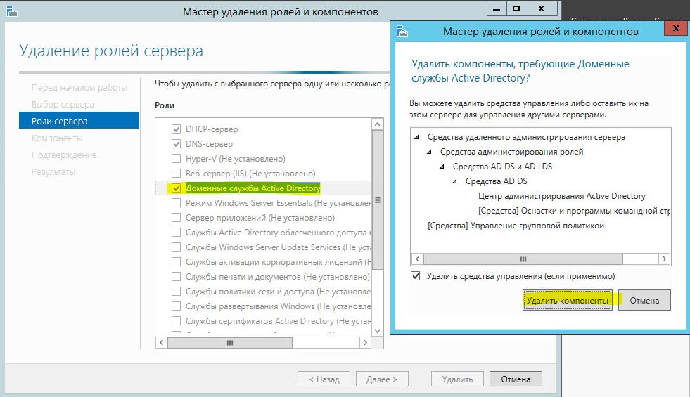
Task: Click roles list scroll down arrow
Action: (378, 331)
